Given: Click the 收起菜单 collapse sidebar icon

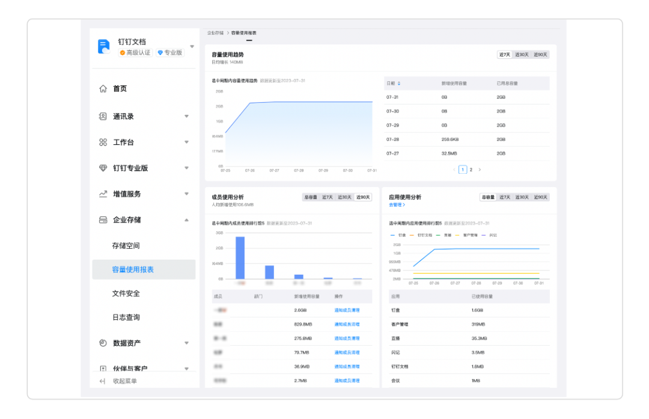Looking at the screenshot, I should coord(102,381).
